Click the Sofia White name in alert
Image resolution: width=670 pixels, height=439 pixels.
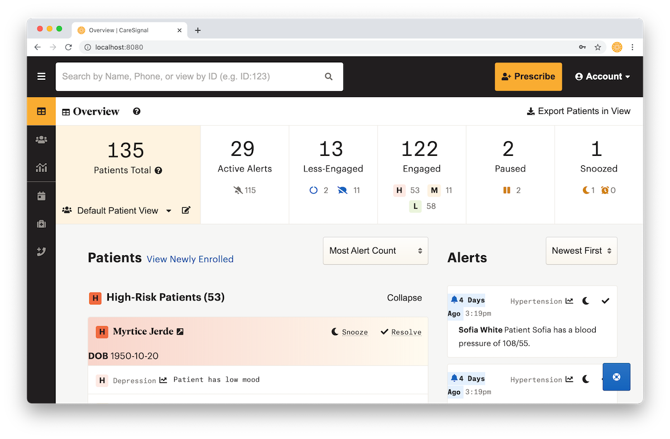(481, 330)
